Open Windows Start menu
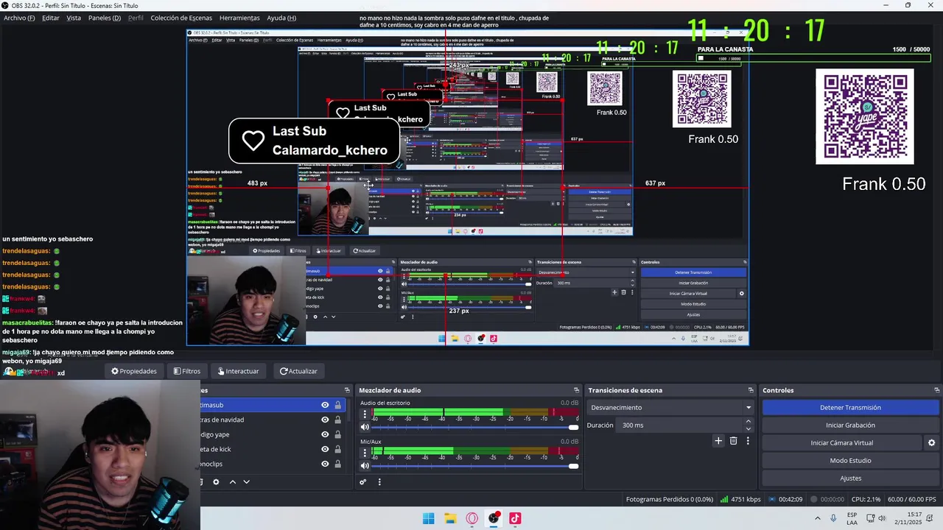This screenshot has height=530, width=943. click(x=429, y=518)
